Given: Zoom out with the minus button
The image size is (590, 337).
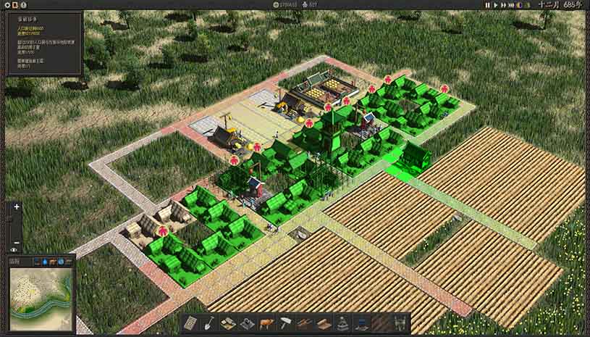Looking at the screenshot, I should click(x=17, y=242).
